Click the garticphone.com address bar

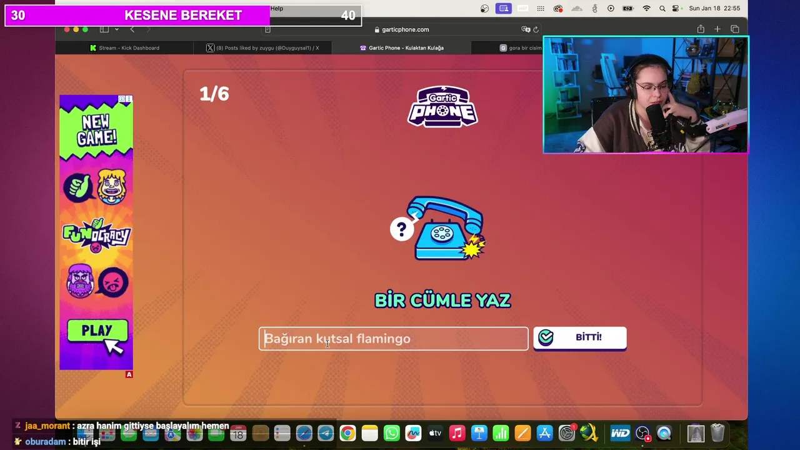pyautogui.click(x=401, y=29)
